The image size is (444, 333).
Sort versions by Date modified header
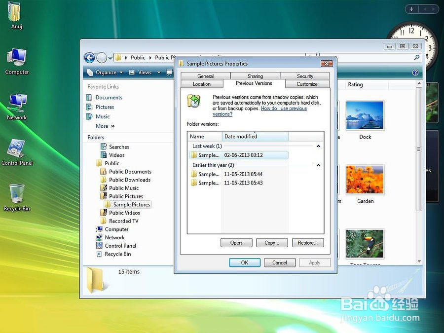coord(255,136)
